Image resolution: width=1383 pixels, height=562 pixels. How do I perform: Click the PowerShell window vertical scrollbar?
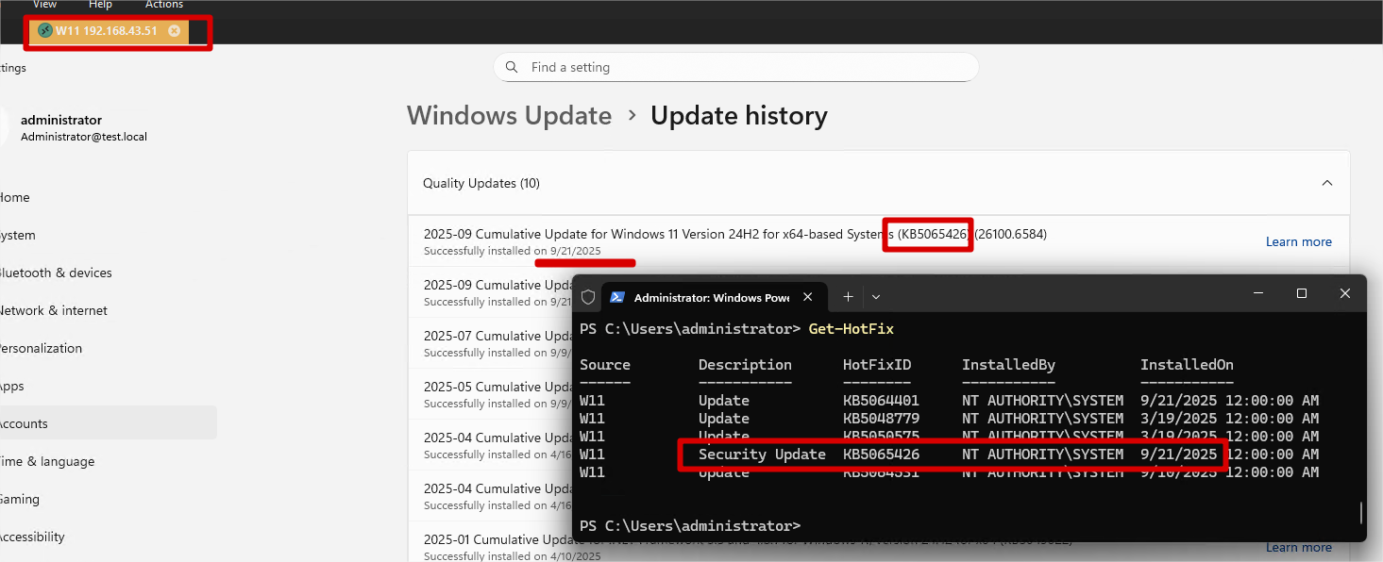[1360, 512]
